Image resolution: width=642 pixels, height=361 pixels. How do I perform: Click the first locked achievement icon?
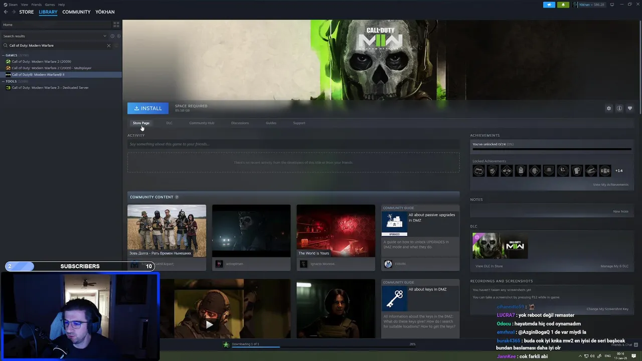point(478,170)
